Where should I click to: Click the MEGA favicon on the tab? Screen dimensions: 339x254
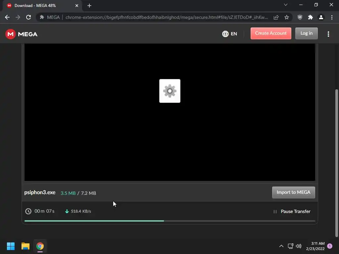(x=9, y=6)
